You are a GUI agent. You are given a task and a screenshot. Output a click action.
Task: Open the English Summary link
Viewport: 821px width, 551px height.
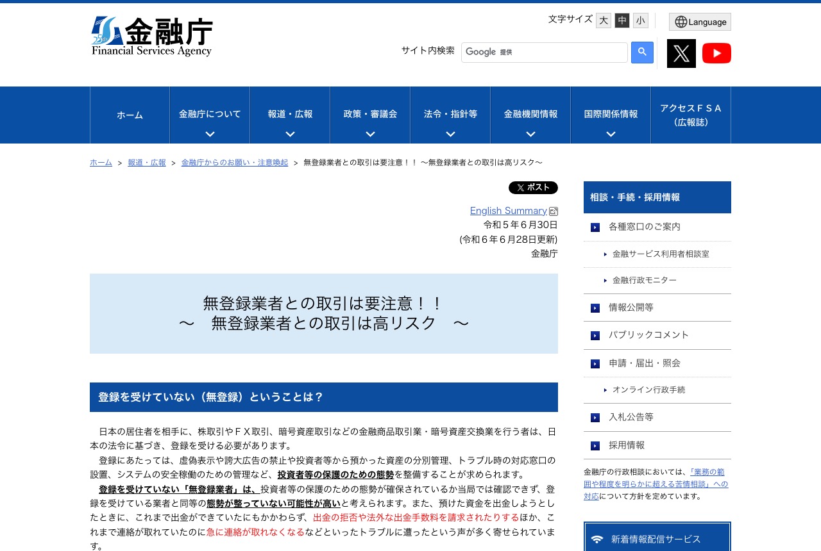(x=508, y=211)
